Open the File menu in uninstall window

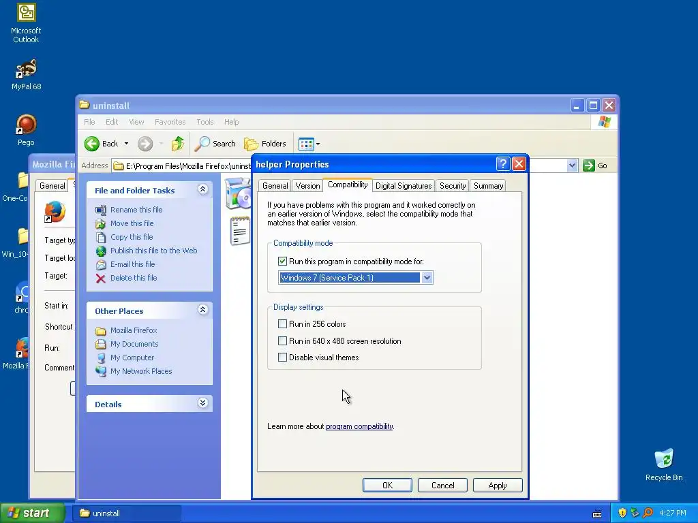[x=89, y=122]
